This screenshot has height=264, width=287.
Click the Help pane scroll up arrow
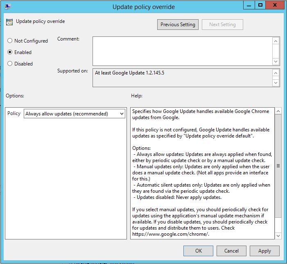[x=278, y=111]
